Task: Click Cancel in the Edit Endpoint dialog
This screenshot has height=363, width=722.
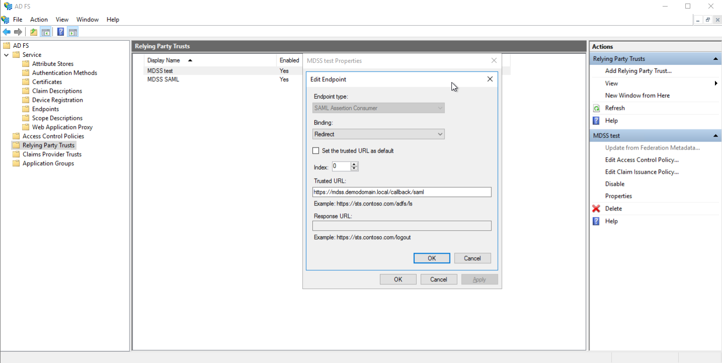Action: coord(473,258)
